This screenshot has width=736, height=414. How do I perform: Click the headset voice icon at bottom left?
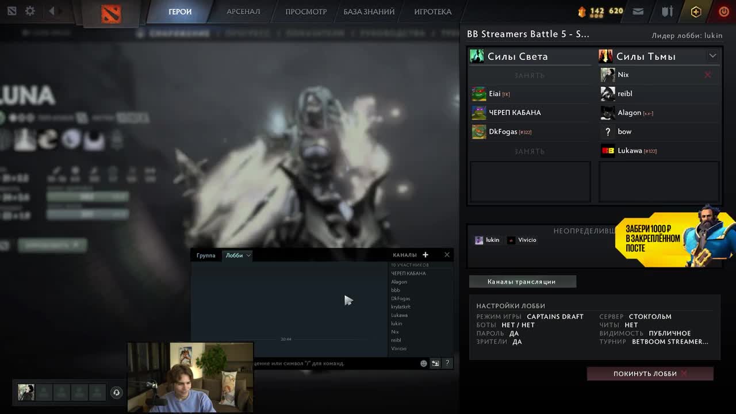click(x=116, y=392)
